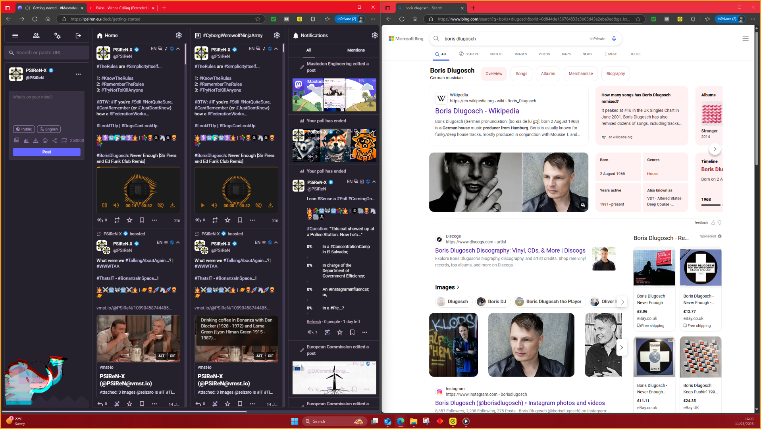Viewport: 761px width, 429px height.
Task: Collapse the #TheRules post in Home column
Action: [178, 49]
